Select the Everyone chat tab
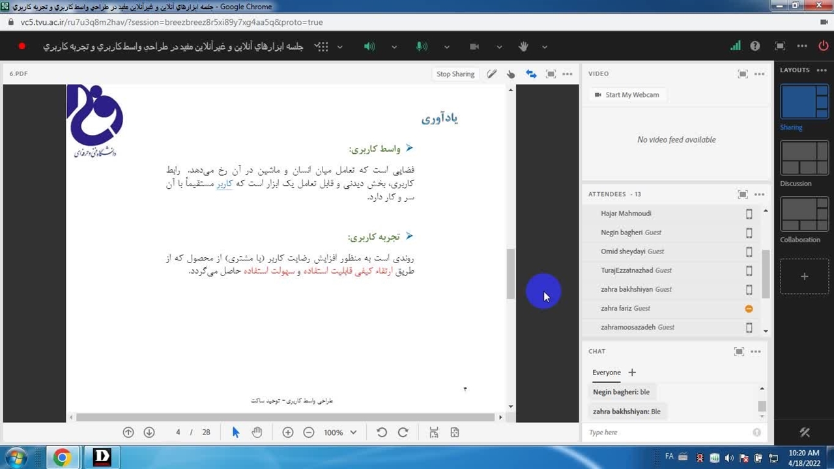 606,373
